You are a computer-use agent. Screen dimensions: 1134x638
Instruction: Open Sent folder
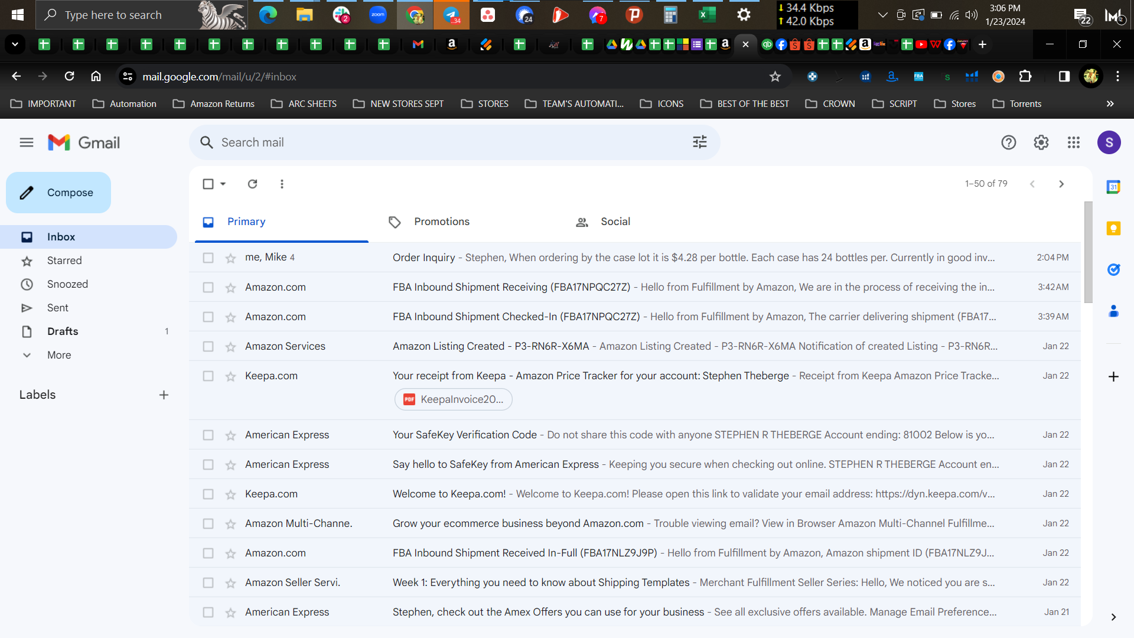tap(89, 308)
